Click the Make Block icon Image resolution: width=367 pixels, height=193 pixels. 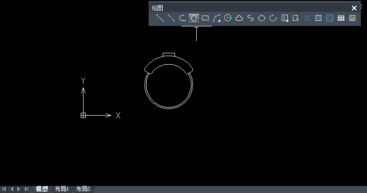[x=296, y=18]
